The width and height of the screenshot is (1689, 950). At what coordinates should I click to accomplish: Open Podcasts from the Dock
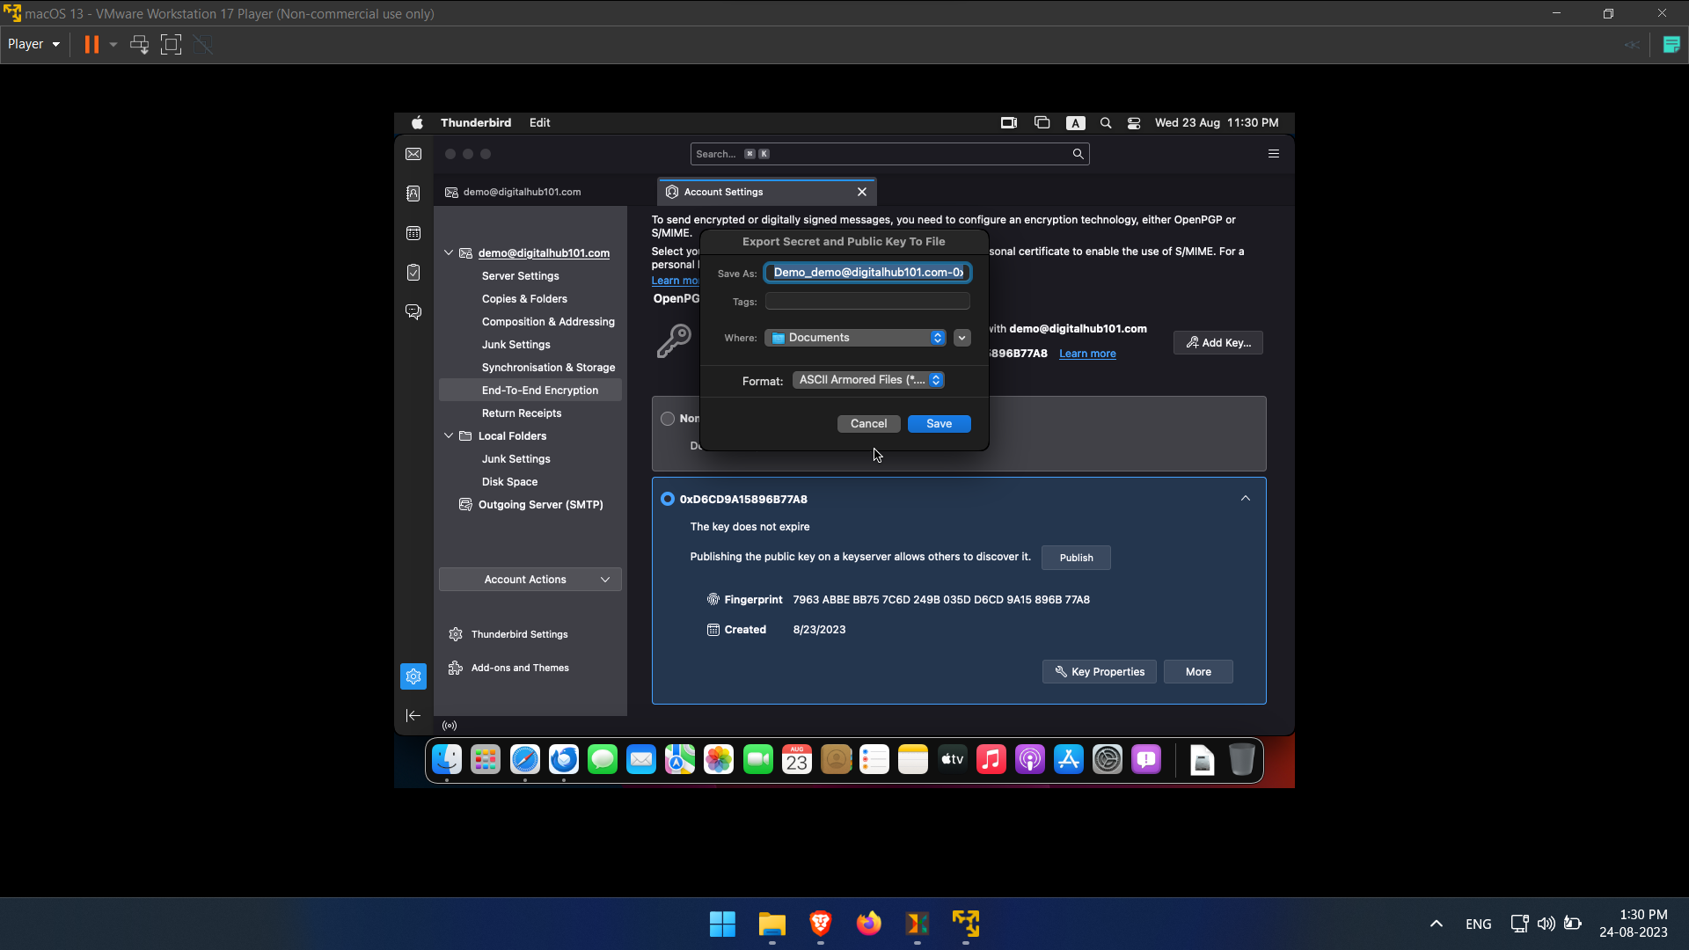[1030, 759]
